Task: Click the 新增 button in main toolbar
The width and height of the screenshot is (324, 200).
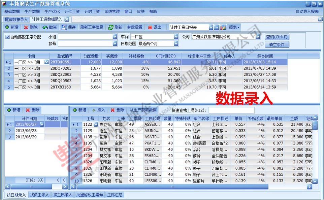Action: coord(11,27)
